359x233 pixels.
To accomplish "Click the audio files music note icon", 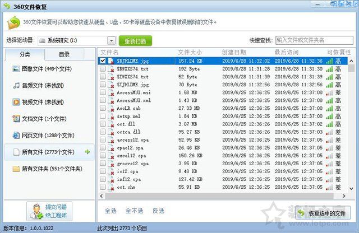I will (16, 86).
